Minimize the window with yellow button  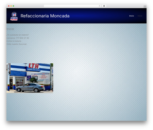tap(11, 6)
